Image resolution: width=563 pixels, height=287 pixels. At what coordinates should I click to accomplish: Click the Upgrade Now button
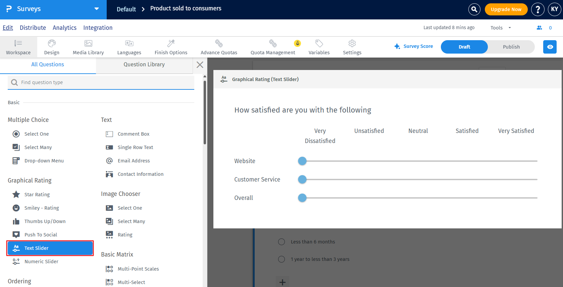click(506, 9)
